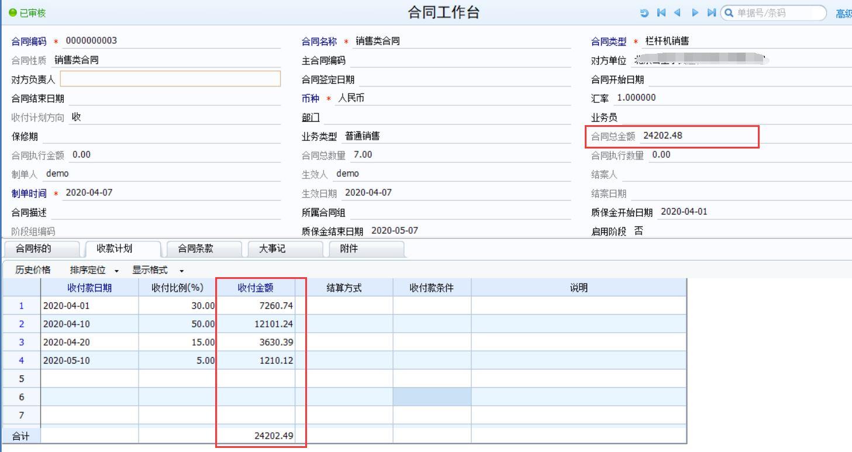852x452 pixels.
Task: Click the 合同编码 label link
Action: [29, 41]
